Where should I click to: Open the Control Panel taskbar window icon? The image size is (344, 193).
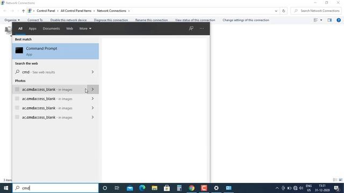coord(228,188)
